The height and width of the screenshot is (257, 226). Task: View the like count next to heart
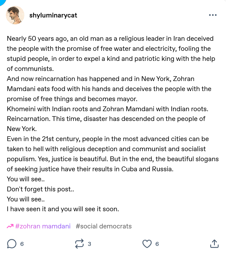pos(157,244)
